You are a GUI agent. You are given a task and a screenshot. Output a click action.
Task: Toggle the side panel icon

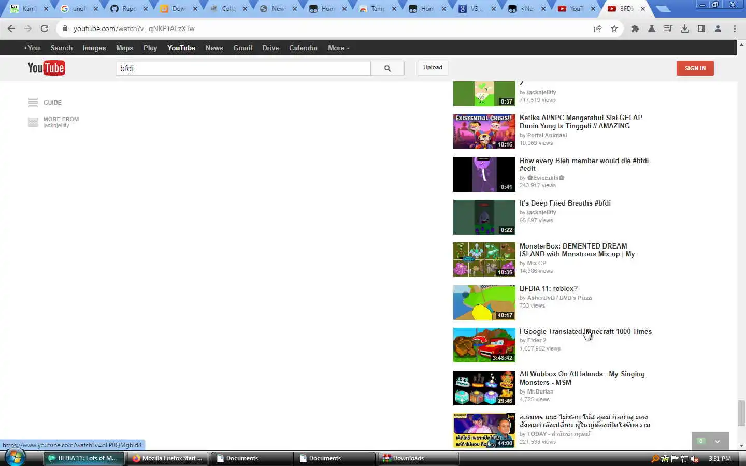701,28
